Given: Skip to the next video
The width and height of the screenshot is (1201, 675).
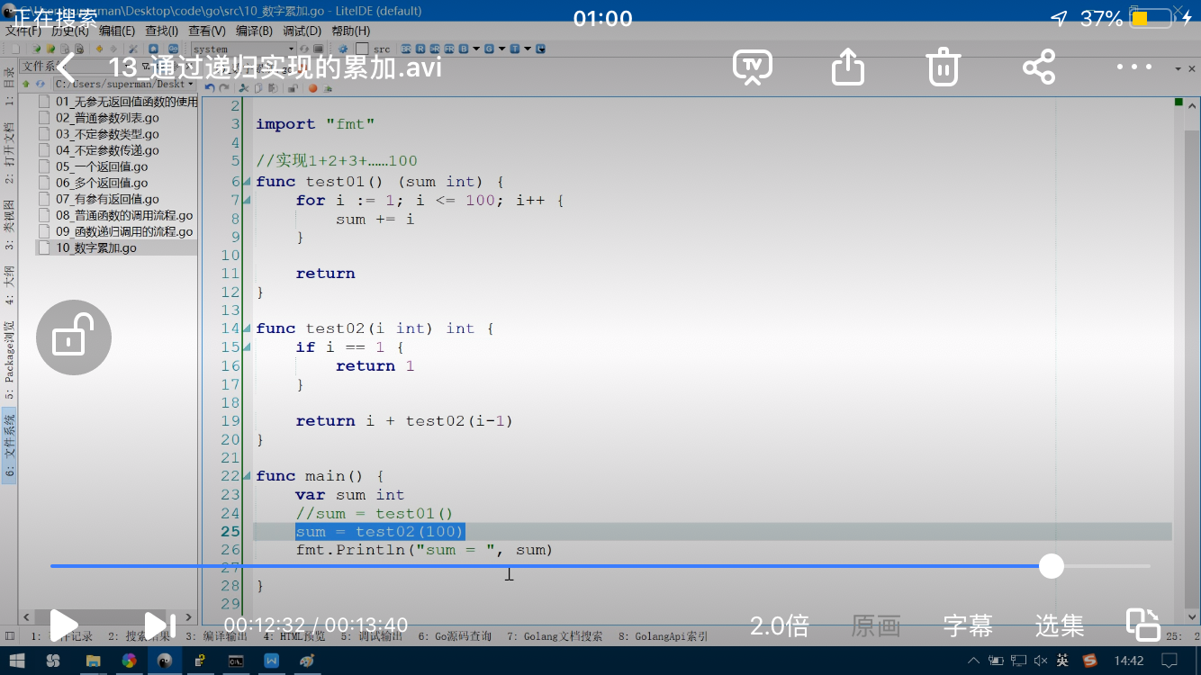Looking at the screenshot, I should pos(159,625).
